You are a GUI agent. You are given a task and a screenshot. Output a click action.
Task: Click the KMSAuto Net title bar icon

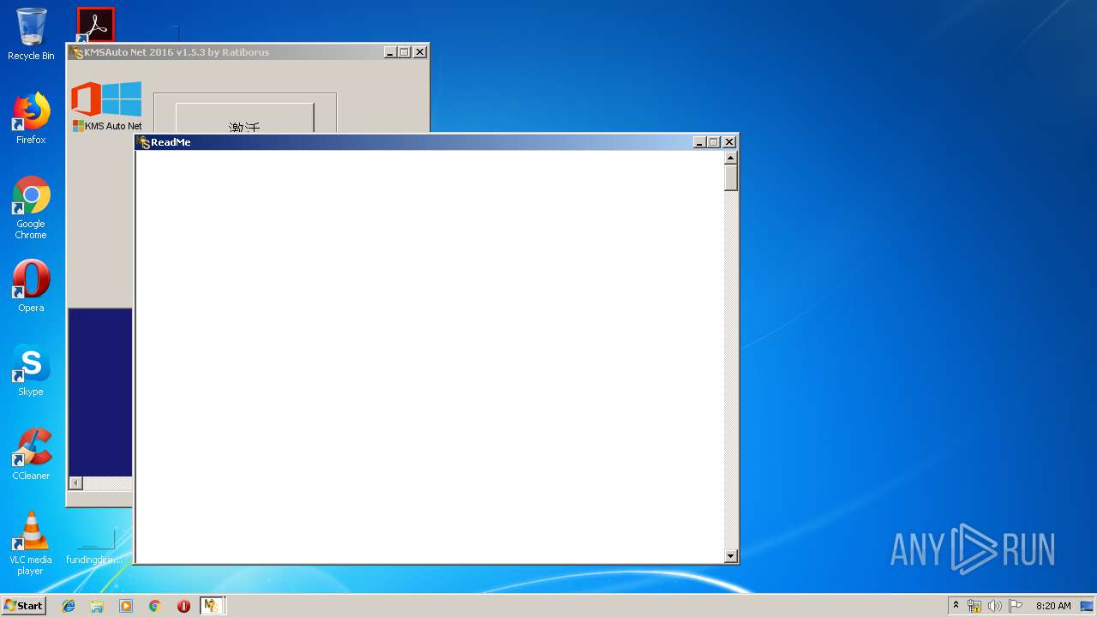pos(77,52)
